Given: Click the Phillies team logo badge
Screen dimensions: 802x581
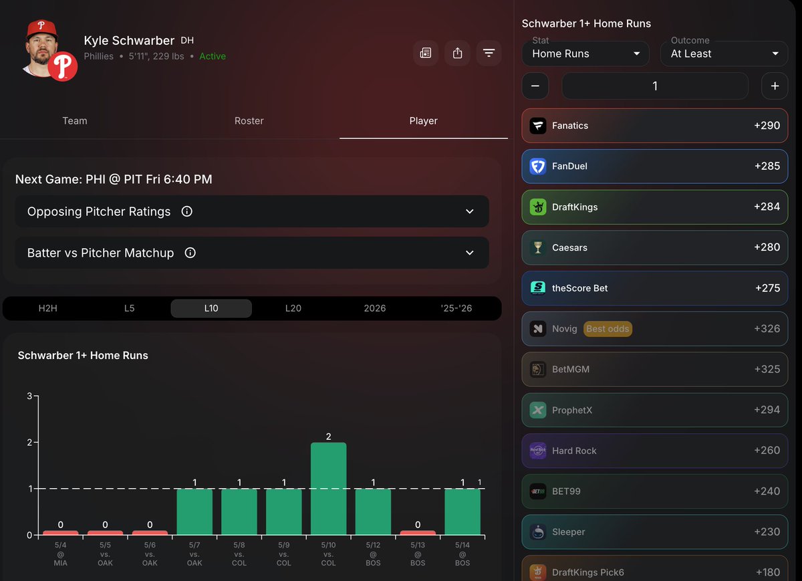Looking at the screenshot, I should [63, 67].
